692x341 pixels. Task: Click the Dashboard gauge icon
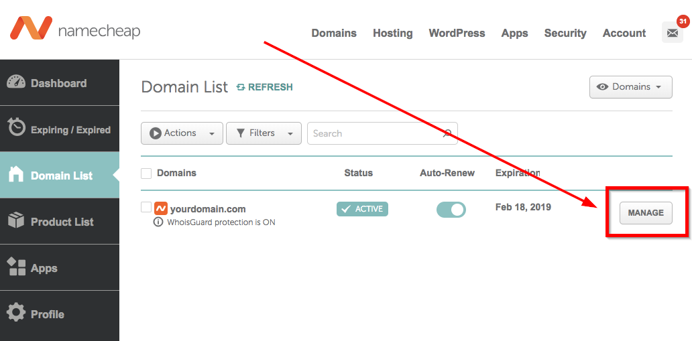[x=16, y=82]
